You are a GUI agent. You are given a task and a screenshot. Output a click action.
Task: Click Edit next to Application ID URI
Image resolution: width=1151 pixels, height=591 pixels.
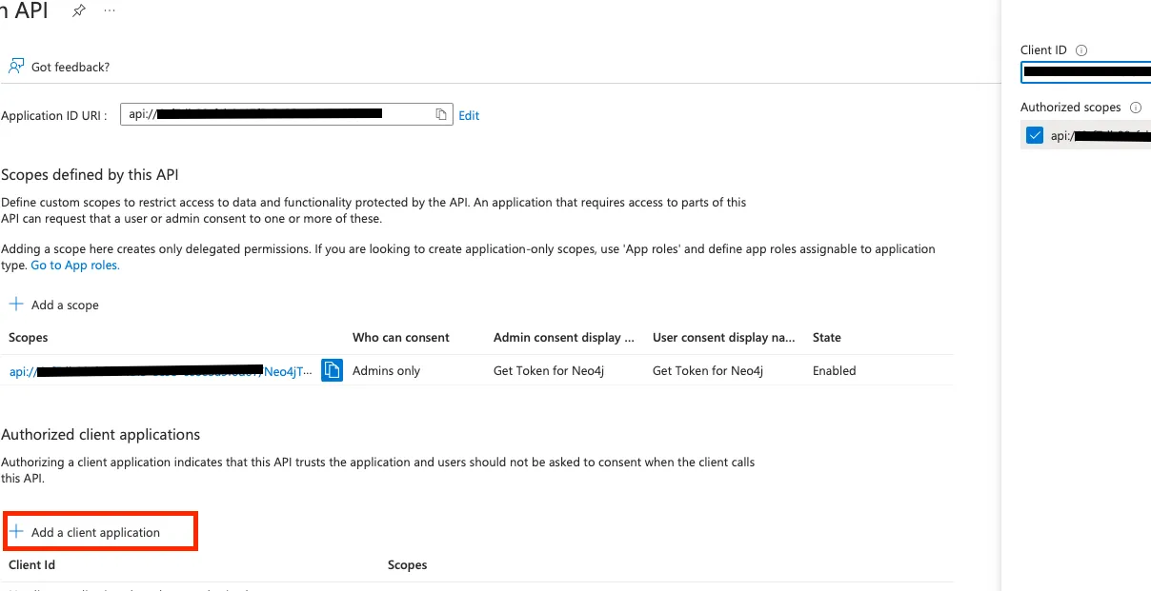(x=469, y=115)
